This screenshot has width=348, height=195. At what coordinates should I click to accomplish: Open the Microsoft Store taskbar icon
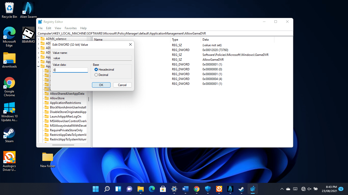click(x=163, y=189)
